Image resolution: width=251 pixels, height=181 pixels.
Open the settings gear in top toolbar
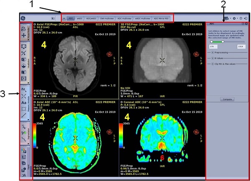pos(235,19)
